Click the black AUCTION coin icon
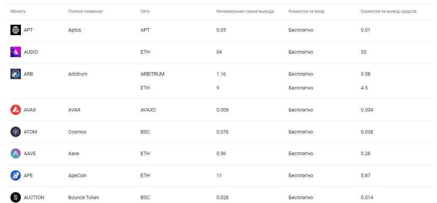This screenshot has width=437, height=203. [x=15, y=197]
